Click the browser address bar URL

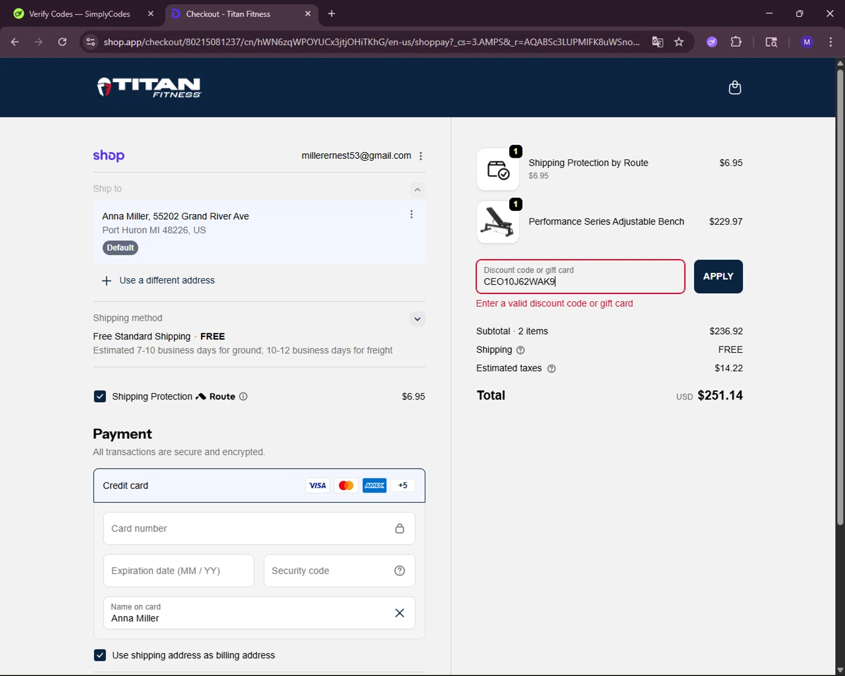[372, 42]
